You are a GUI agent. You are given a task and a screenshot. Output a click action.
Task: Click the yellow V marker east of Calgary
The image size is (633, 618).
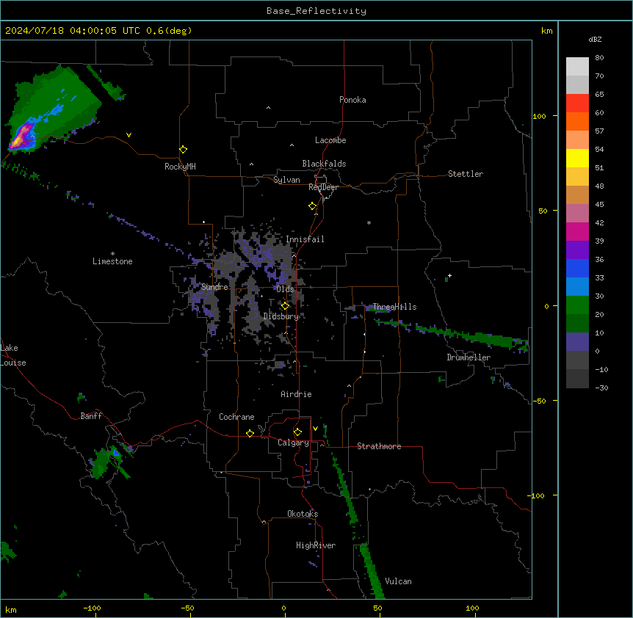[x=315, y=429]
